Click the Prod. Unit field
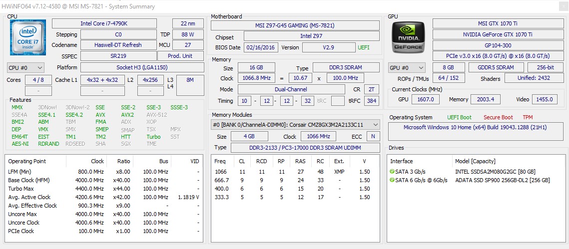The height and width of the screenshot is (249, 569). 180,56
